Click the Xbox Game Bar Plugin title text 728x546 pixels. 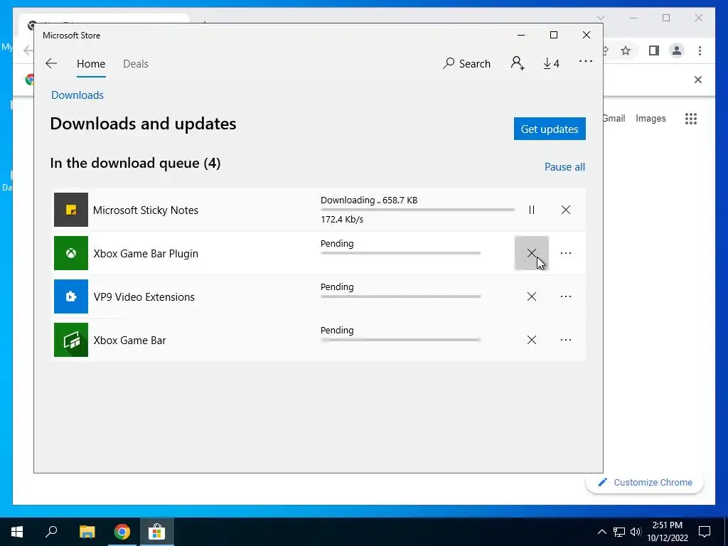tap(146, 254)
